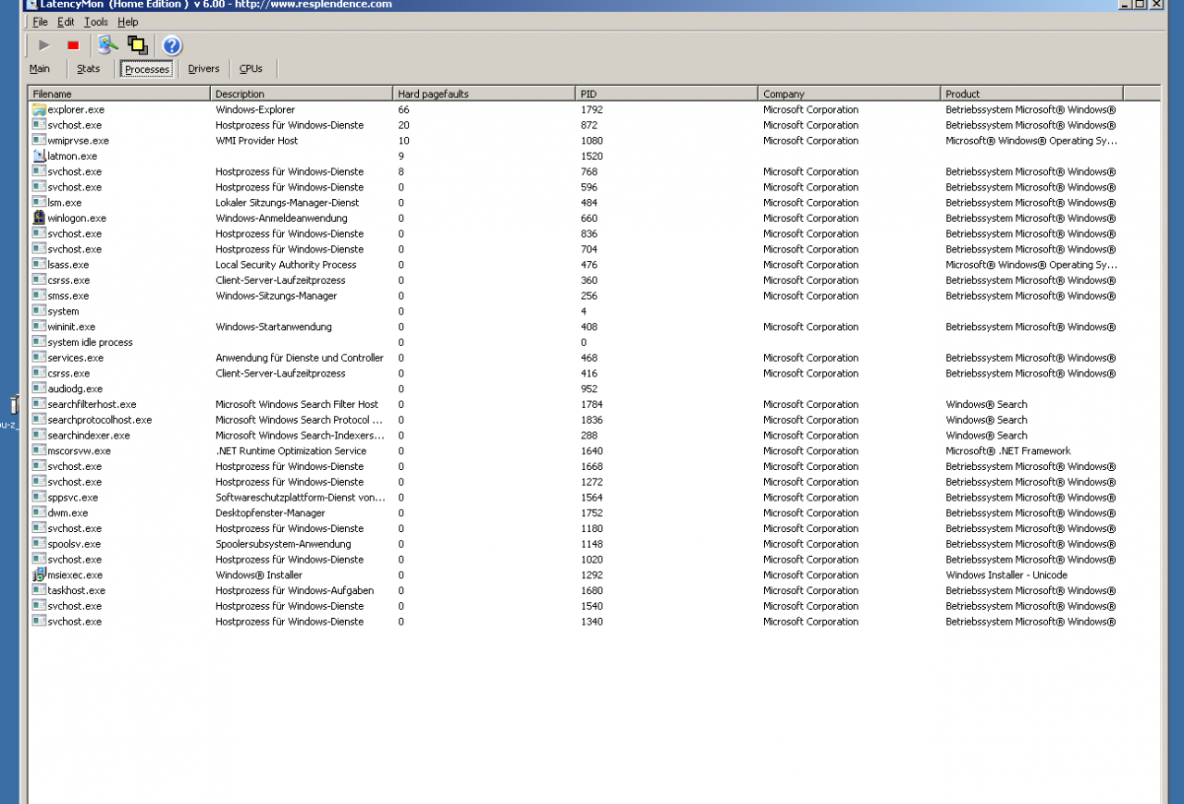This screenshot has width=1184, height=804.
Task: Click the 'Spoolersubsystem-Anwendung' description
Action: pyautogui.click(x=283, y=544)
